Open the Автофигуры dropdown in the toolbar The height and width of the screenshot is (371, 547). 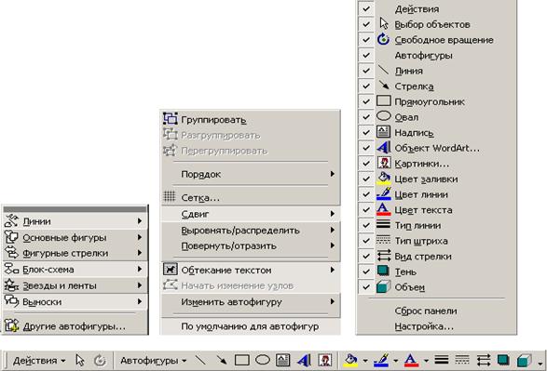[153, 361]
